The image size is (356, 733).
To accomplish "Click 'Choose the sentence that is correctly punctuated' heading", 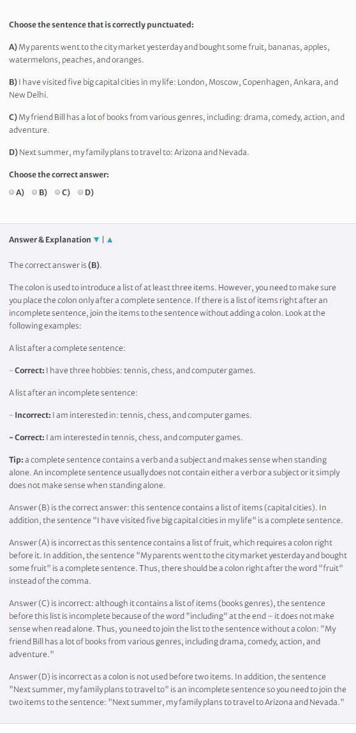I will tap(101, 25).
